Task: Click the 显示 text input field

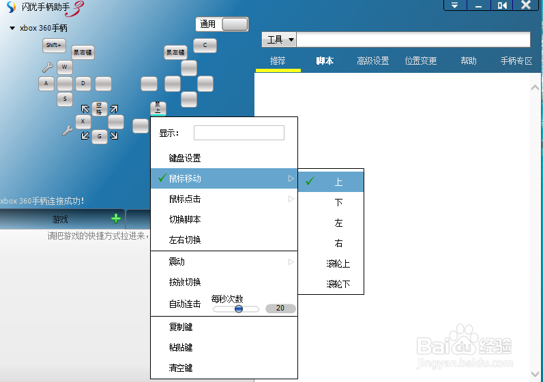Action: click(239, 133)
